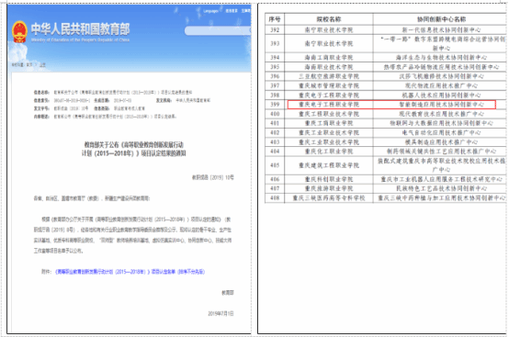Select row 392 南宁职业技术学院
Image resolution: width=509 pixels, height=337 pixels.
point(385,29)
